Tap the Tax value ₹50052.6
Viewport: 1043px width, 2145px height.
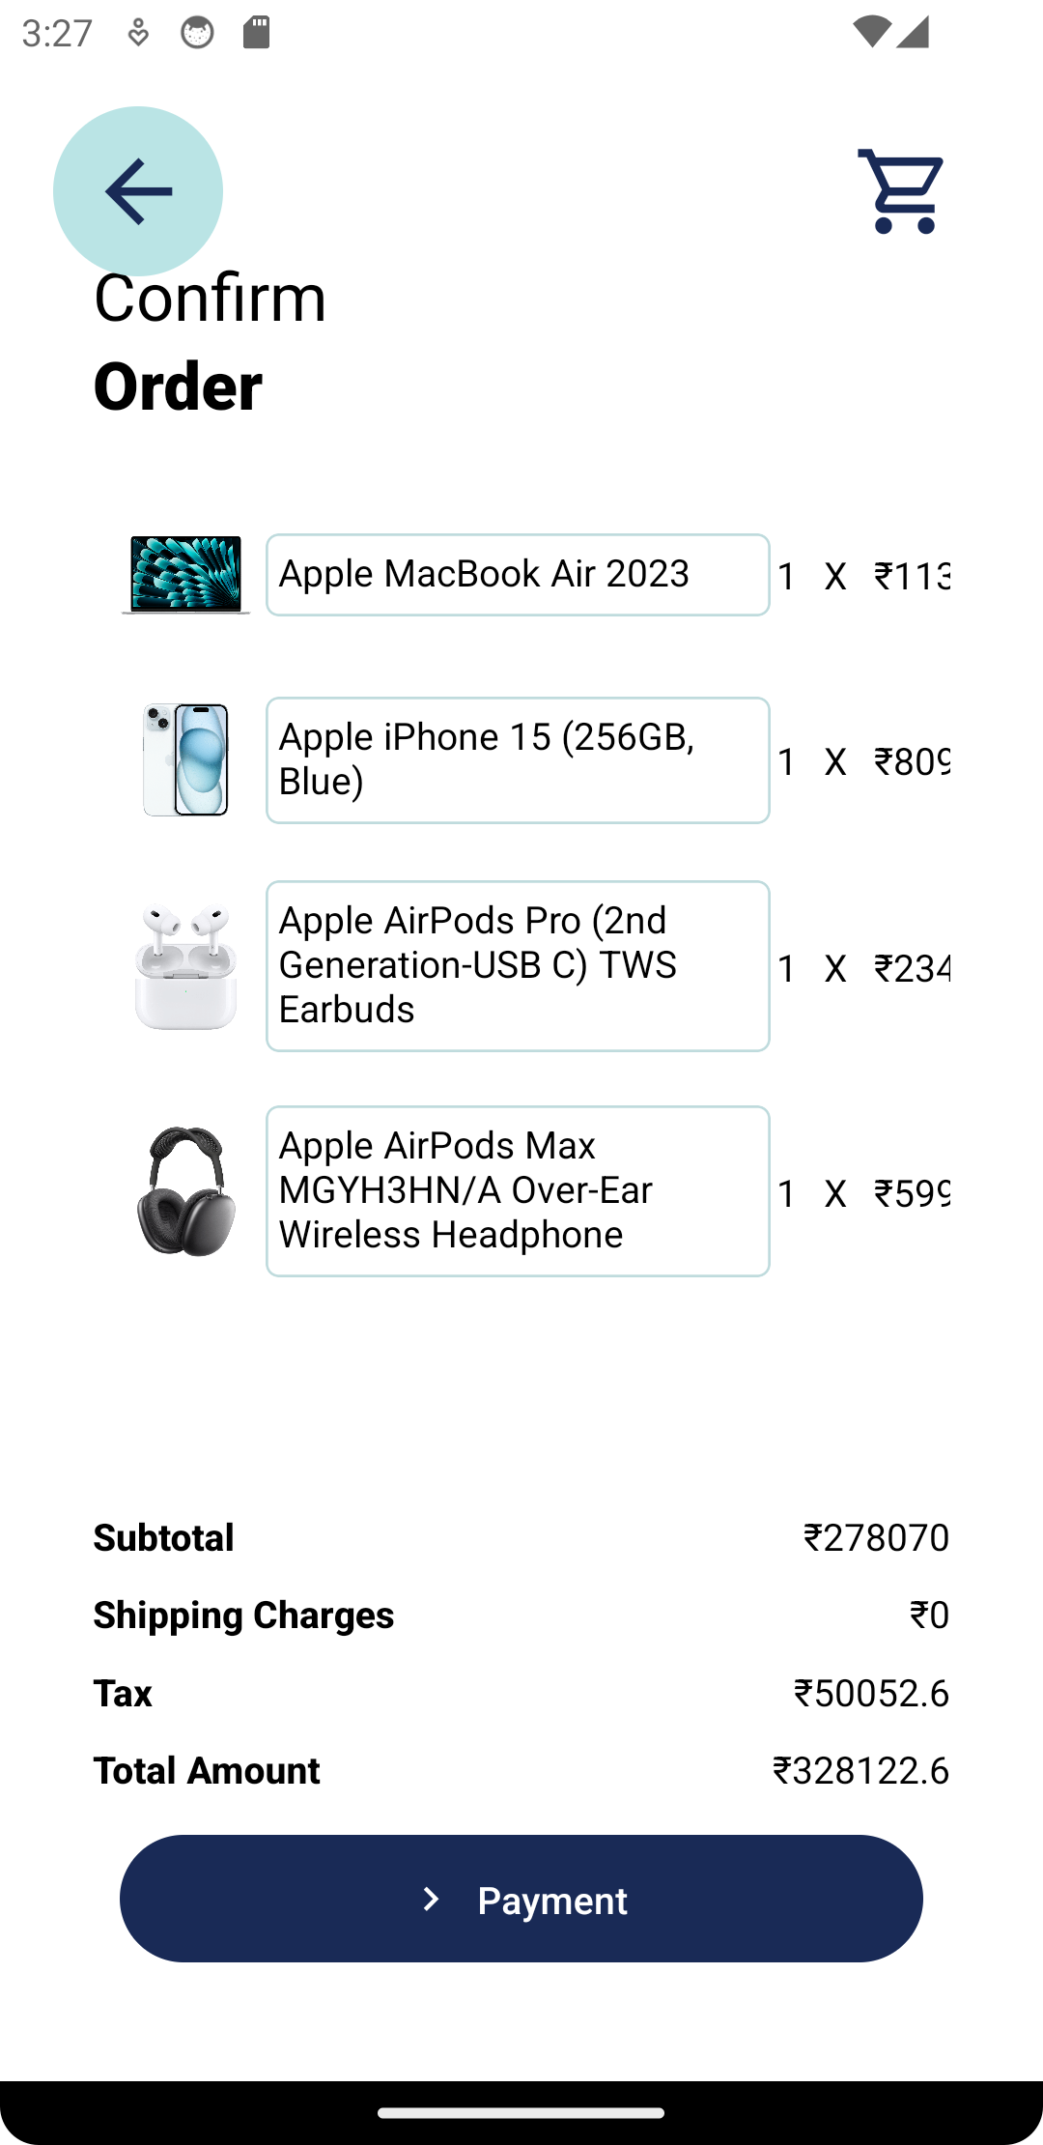(871, 1693)
